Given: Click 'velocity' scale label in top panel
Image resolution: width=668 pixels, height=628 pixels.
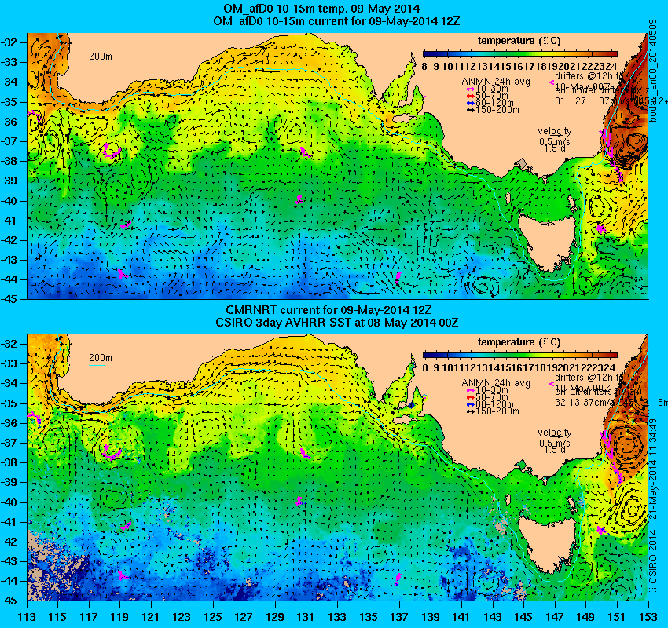Looking at the screenshot, I should (555, 131).
